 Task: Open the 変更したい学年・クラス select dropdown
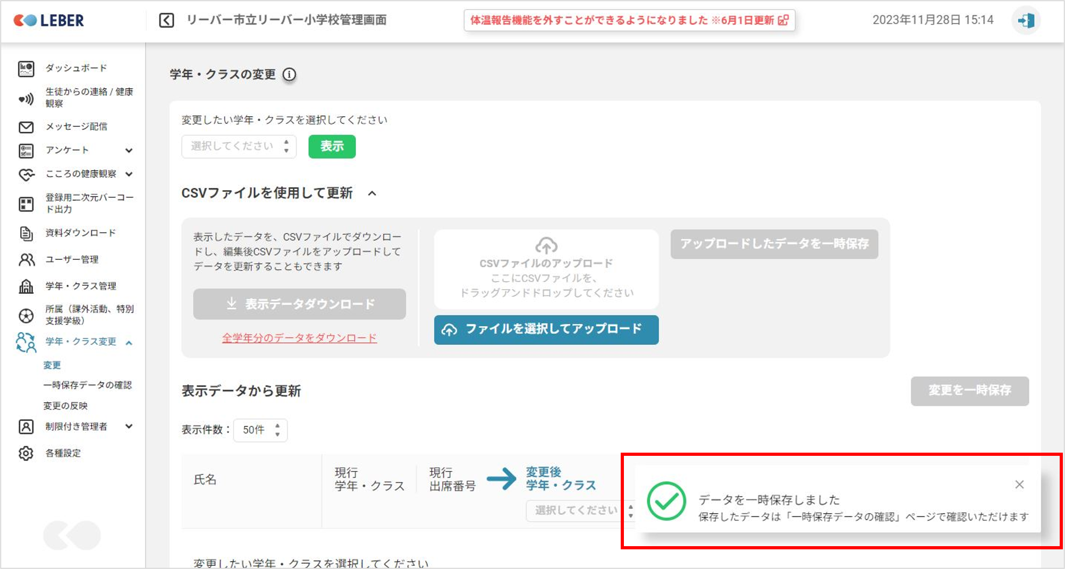pyautogui.click(x=239, y=146)
